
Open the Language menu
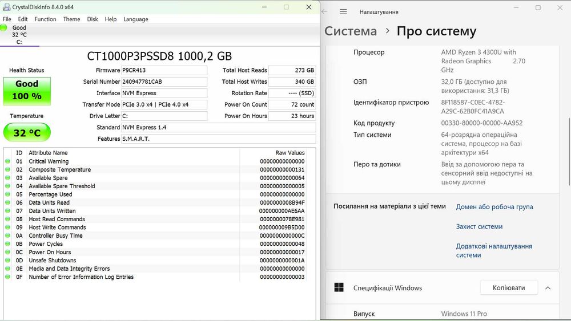135,19
